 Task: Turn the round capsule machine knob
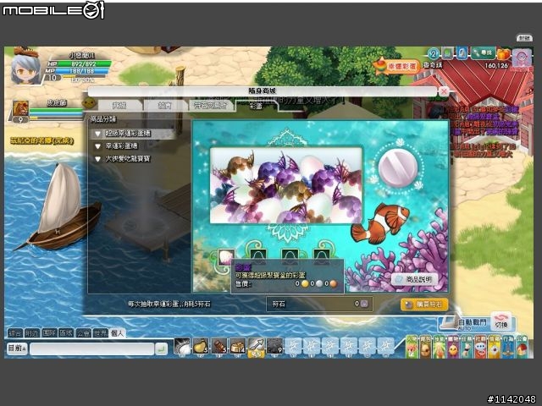(398, 167)
